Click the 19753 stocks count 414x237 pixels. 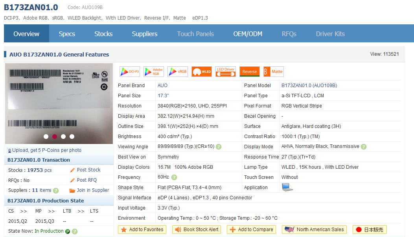coord(35,170)
